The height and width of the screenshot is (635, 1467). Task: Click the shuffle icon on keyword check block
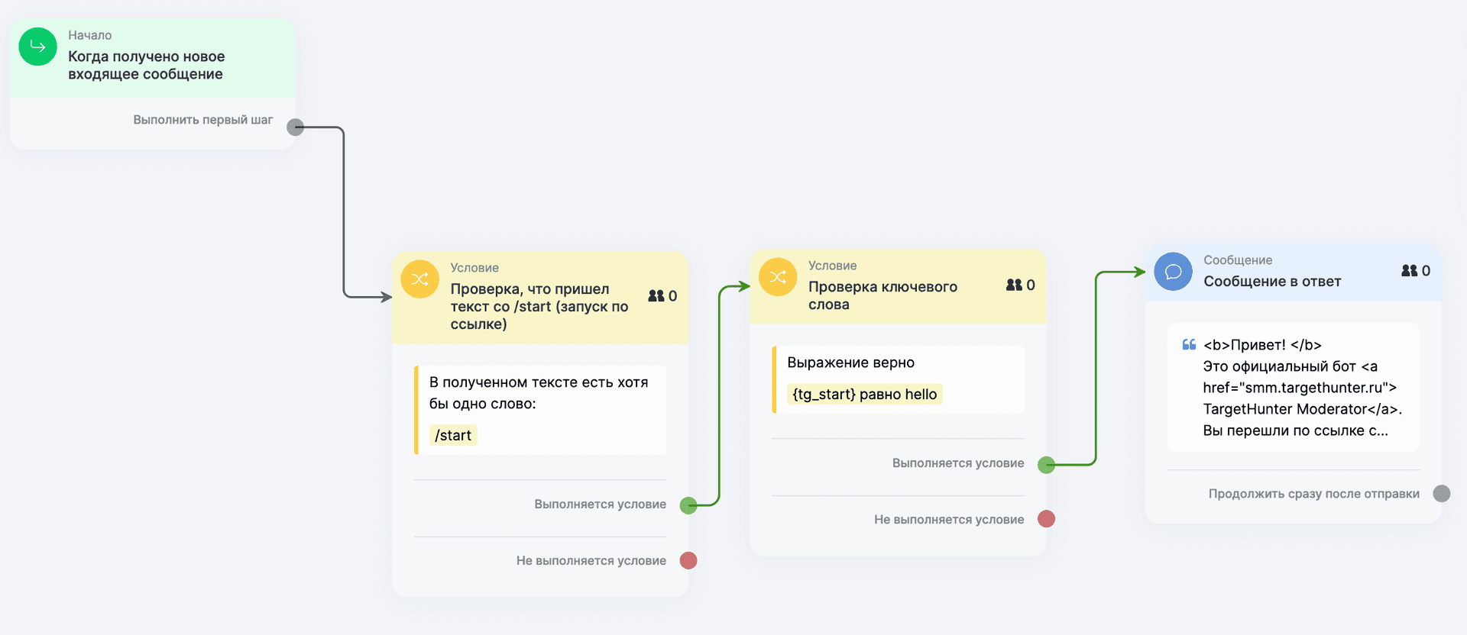tap(778, 277)
